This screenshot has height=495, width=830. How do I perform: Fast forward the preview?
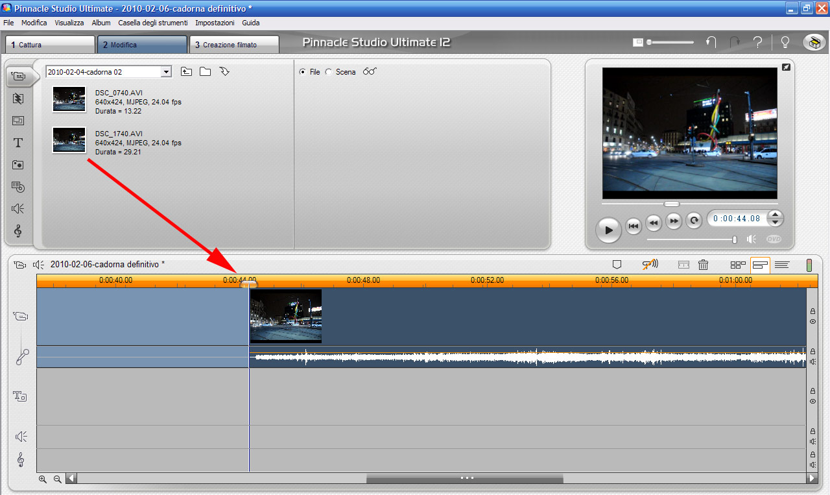pyautogui.click(x=674, y=222)
